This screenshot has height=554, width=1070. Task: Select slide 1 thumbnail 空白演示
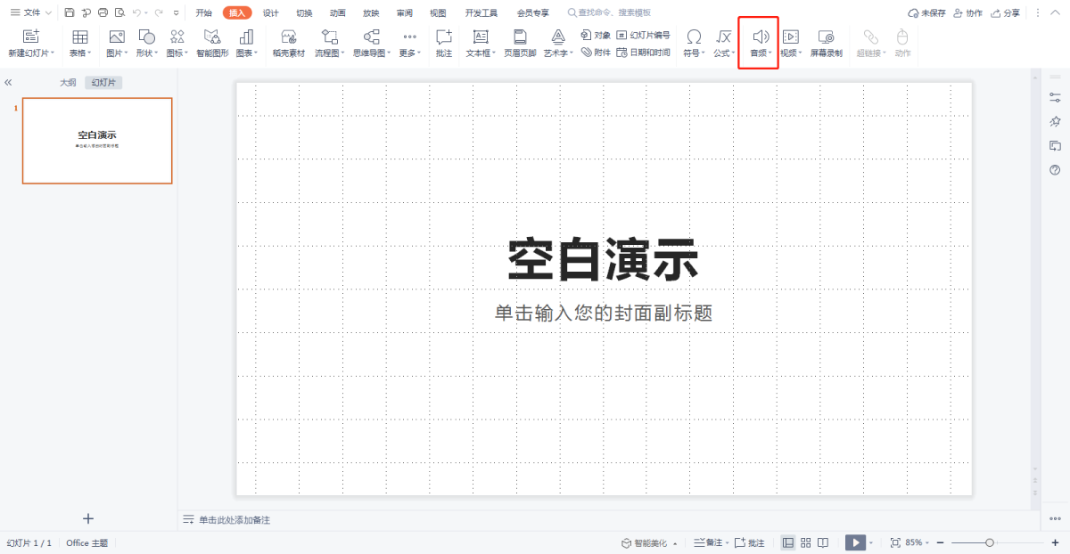coord(97,141)
